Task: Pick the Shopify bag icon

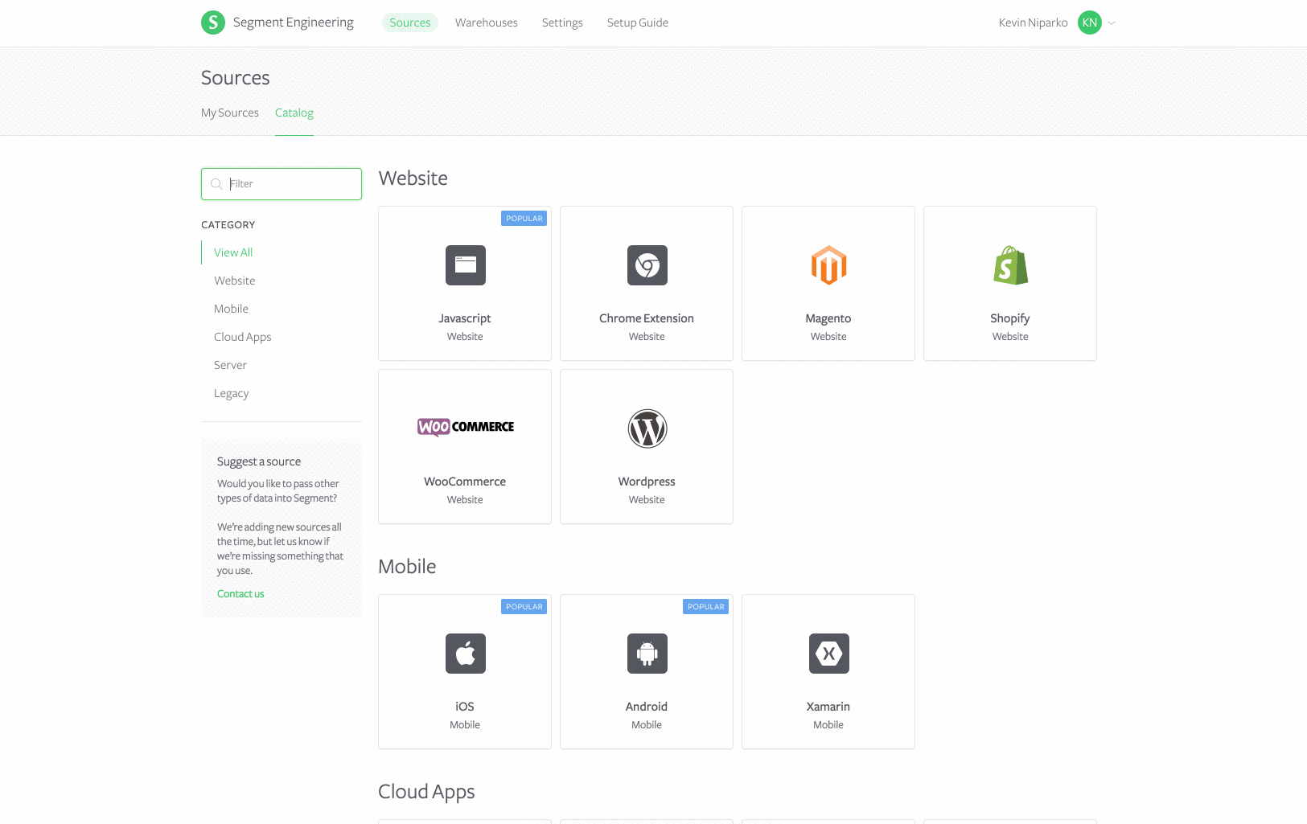Action: (x=1011, y=265)
